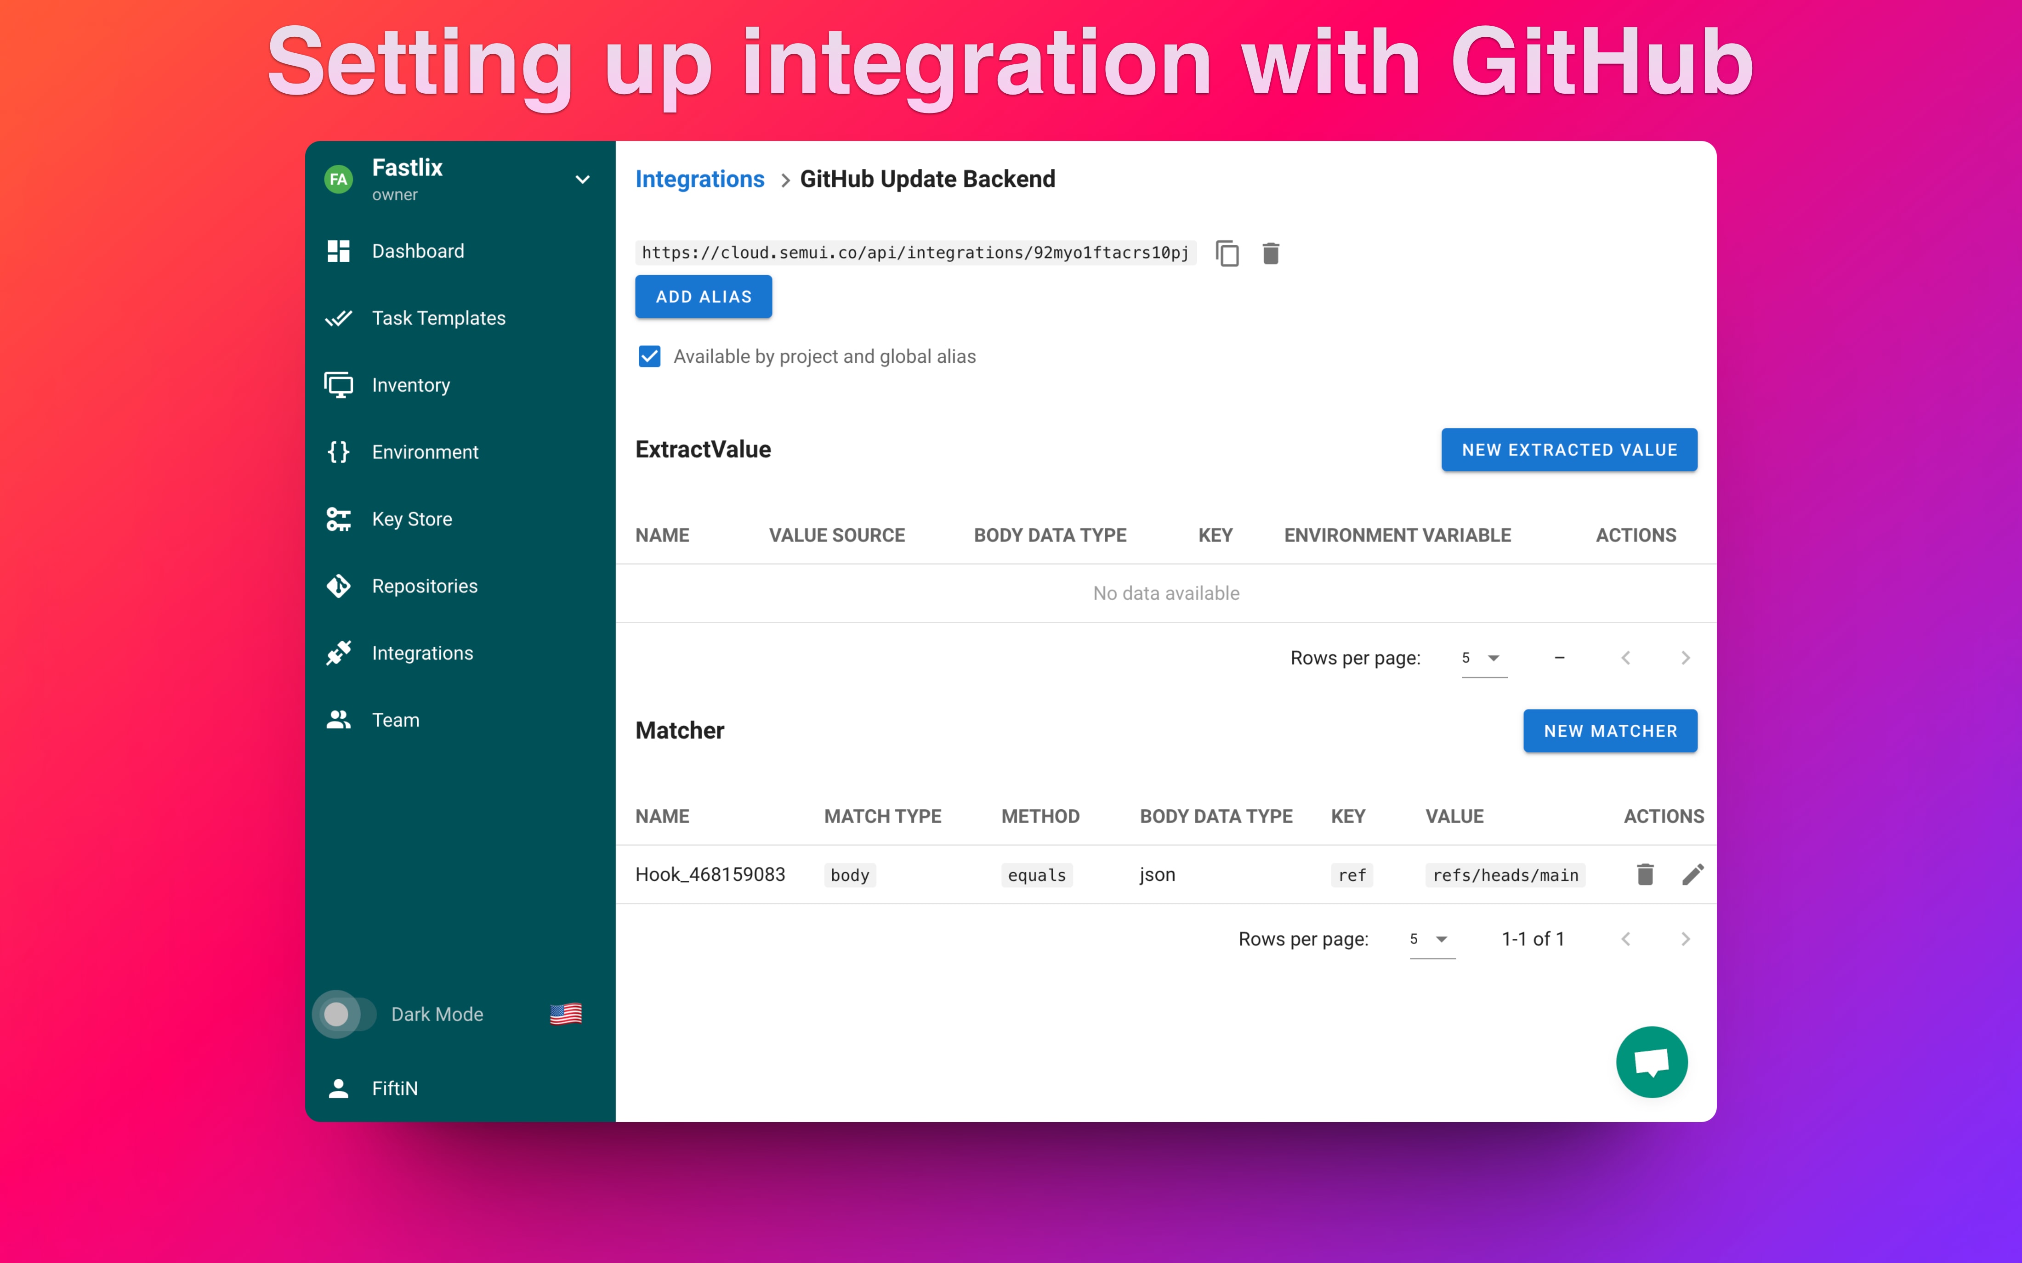Click METHOD column header in Matcher
Viewport: 2022px width, 1263px height.
point(1040,817)
